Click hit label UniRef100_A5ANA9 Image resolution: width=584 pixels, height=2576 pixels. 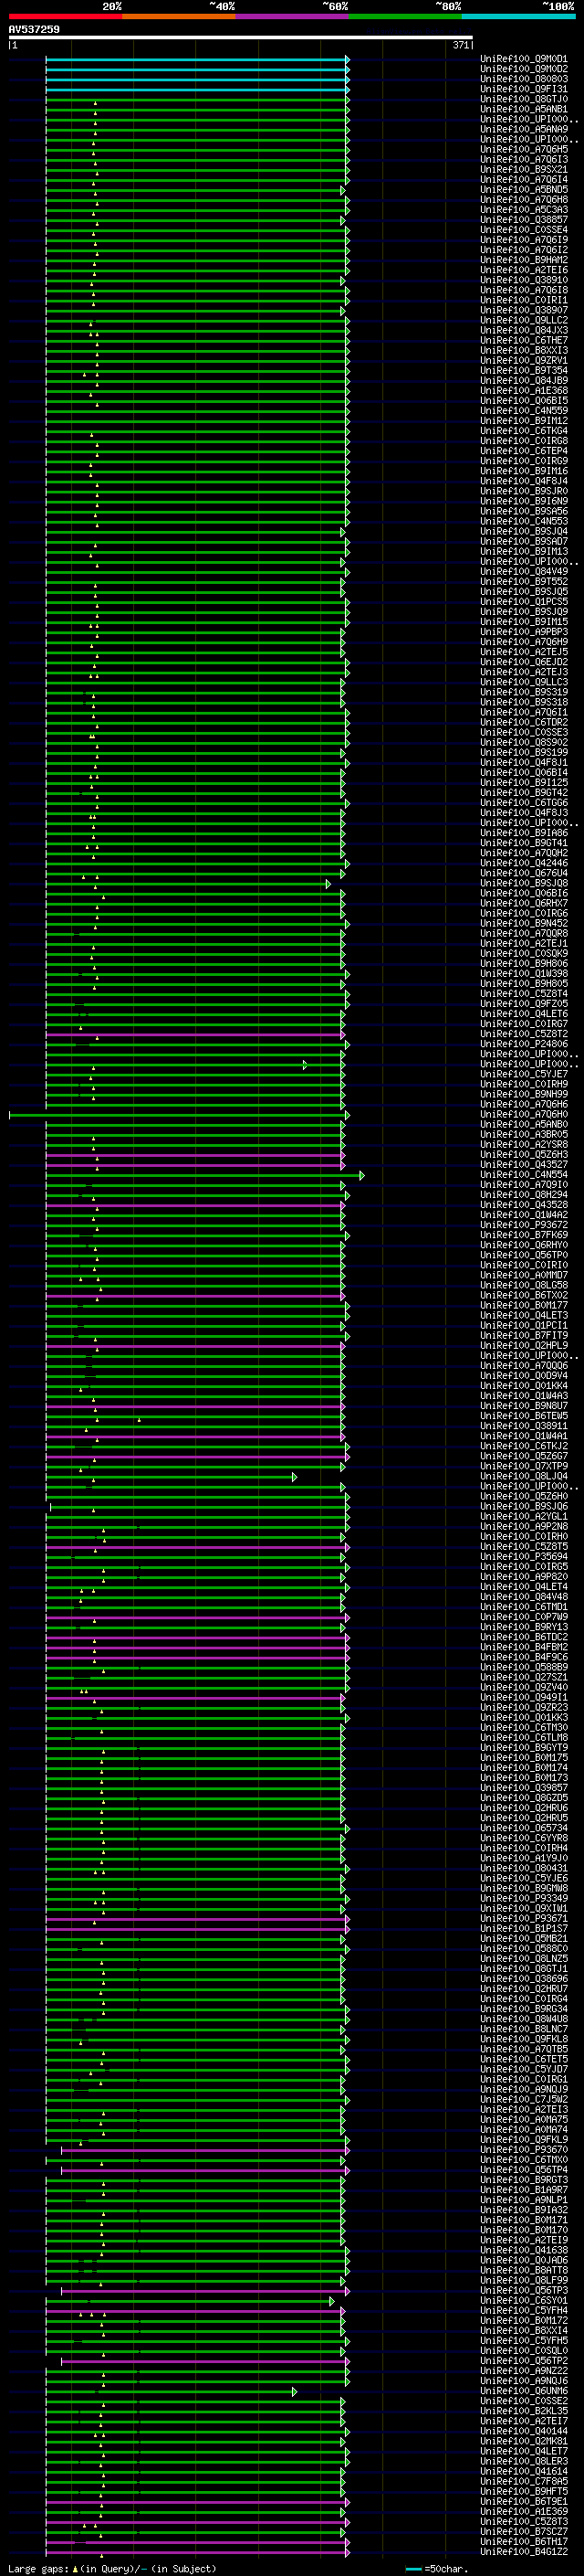tap(524, 129)
